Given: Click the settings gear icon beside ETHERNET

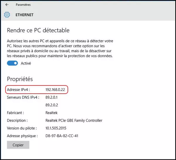Looking at the screenshot, I should coord(7,15).
